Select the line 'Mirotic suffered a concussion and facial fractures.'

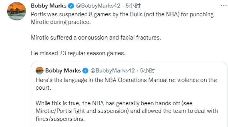pyautogui.click(x=96, y=38)
